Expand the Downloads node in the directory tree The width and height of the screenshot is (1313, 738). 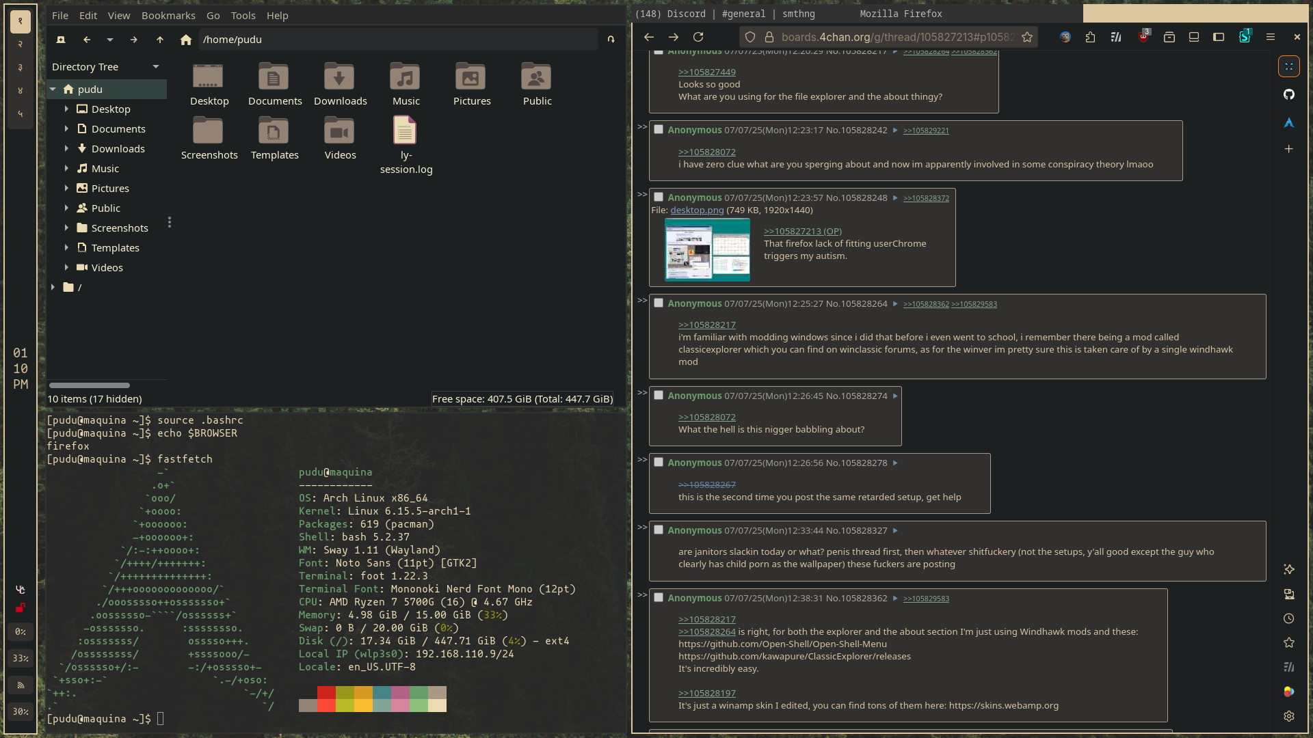(66, 149)
